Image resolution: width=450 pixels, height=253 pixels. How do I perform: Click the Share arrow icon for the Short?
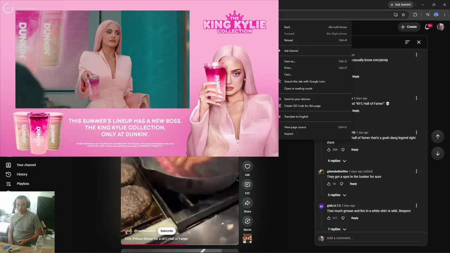click(247, 203)
